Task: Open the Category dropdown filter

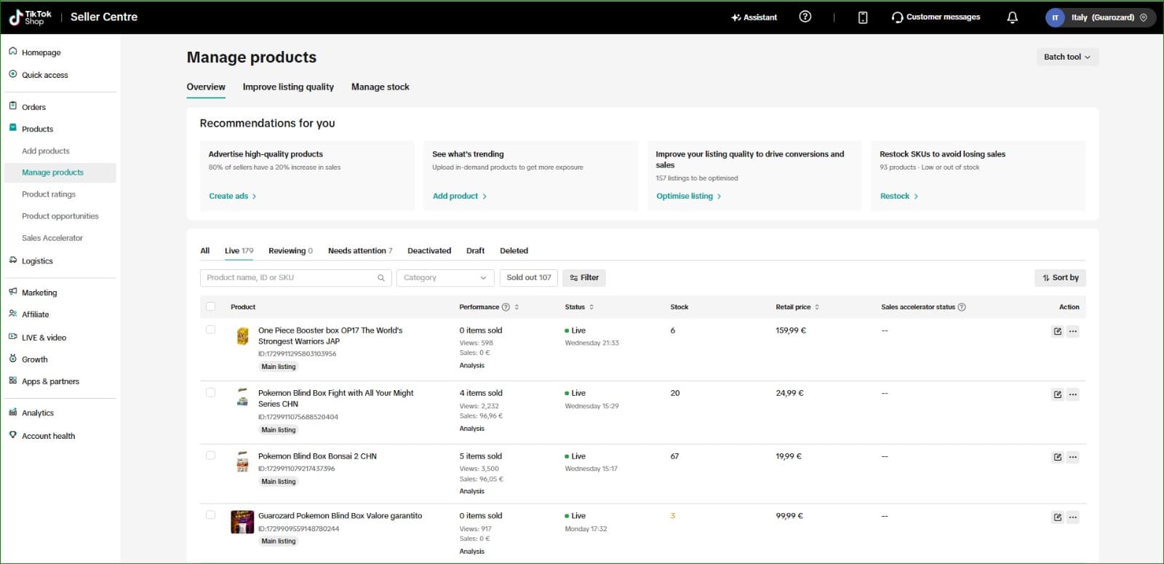Action: [445, 278]
